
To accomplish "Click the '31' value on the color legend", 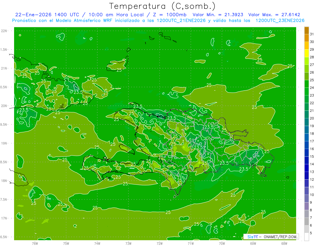I will click(312, 34).
